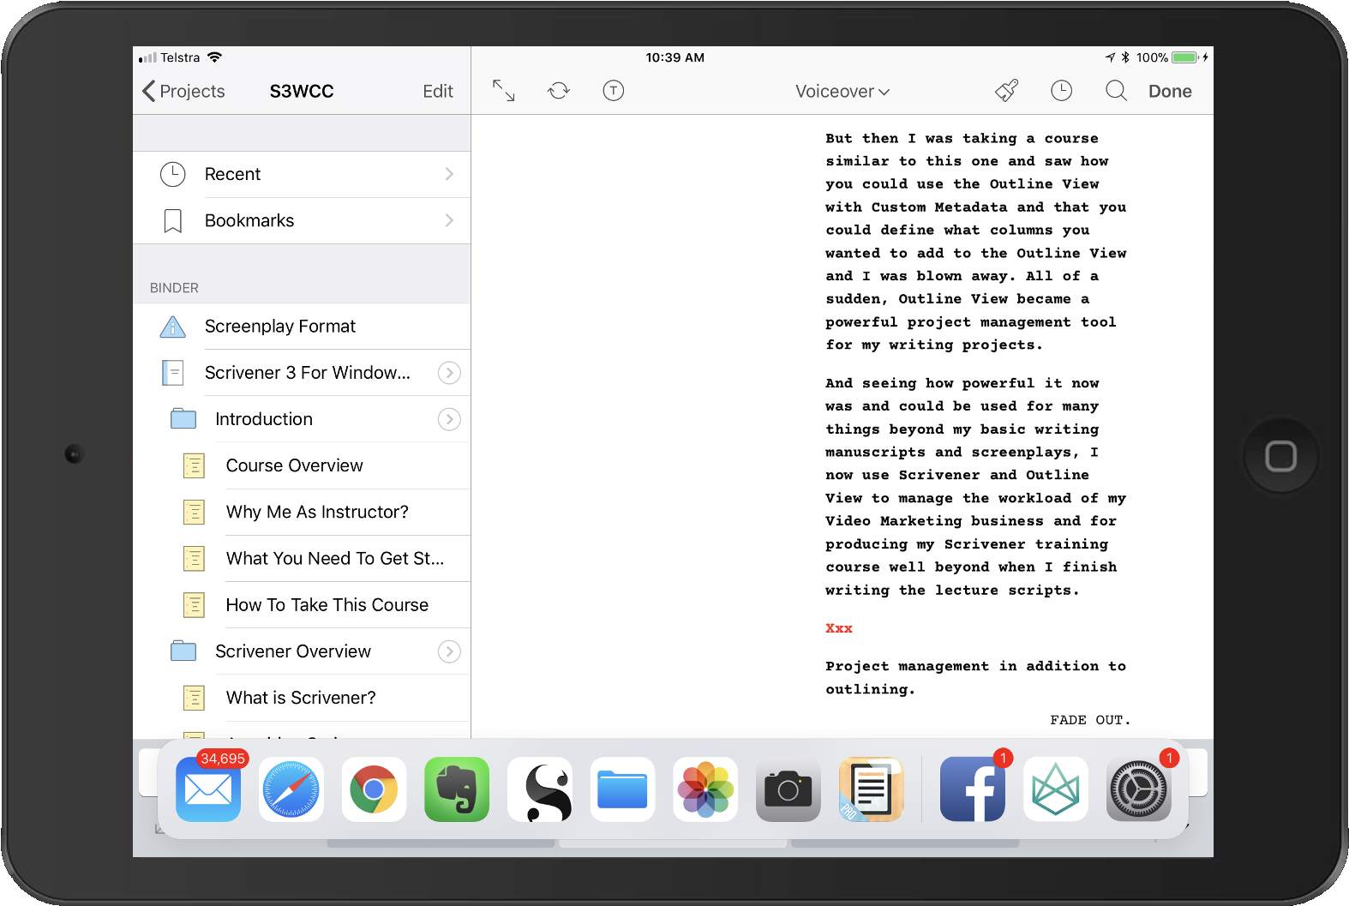Place cursor on the FADE OUT. line
Image resolution: width=1349 pixels, height=906 pixels.
[x=1090, y=720]
